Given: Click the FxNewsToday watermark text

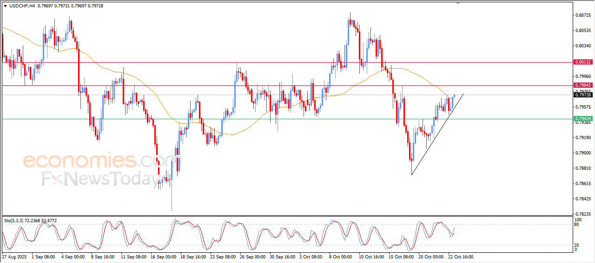Looking at the screenshot, I should point(100,179).
